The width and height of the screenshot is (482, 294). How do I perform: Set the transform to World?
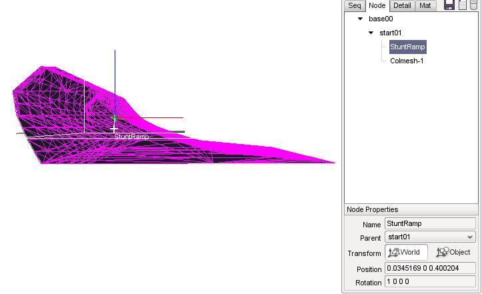[406, 252]
